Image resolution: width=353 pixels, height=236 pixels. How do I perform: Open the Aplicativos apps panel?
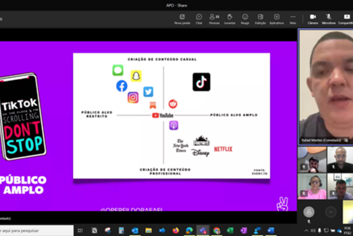pyautogui.click(x=276, y=18)
